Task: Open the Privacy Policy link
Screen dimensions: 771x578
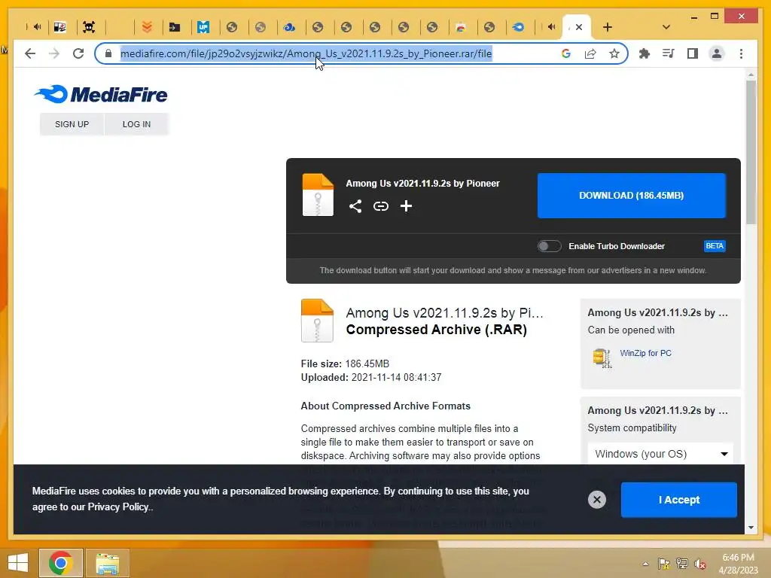Action: pyautogui.click(x=118, y=507)
